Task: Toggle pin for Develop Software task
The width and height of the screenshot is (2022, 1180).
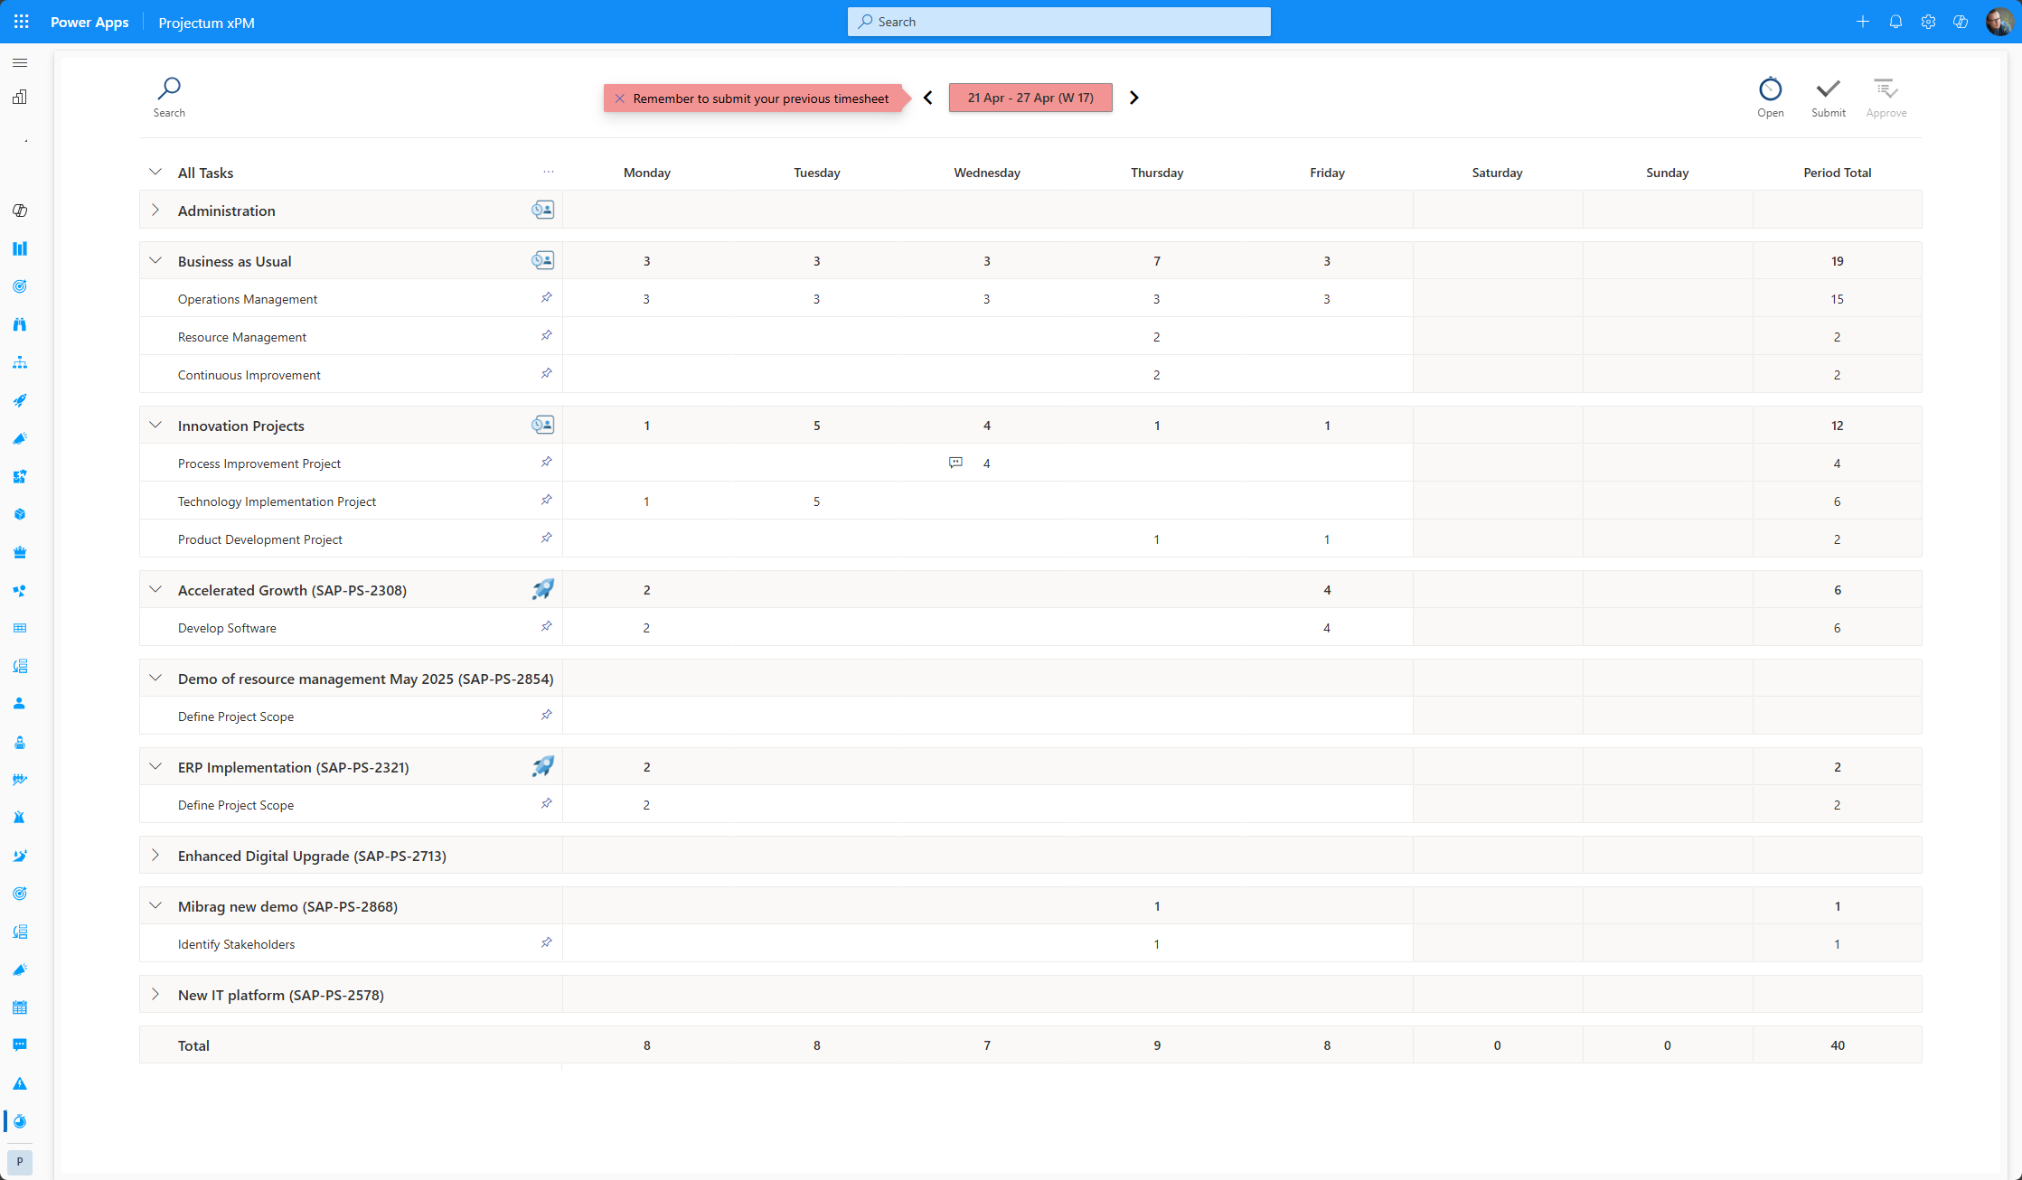Action: pyautogui.click(x=546, y=626)
